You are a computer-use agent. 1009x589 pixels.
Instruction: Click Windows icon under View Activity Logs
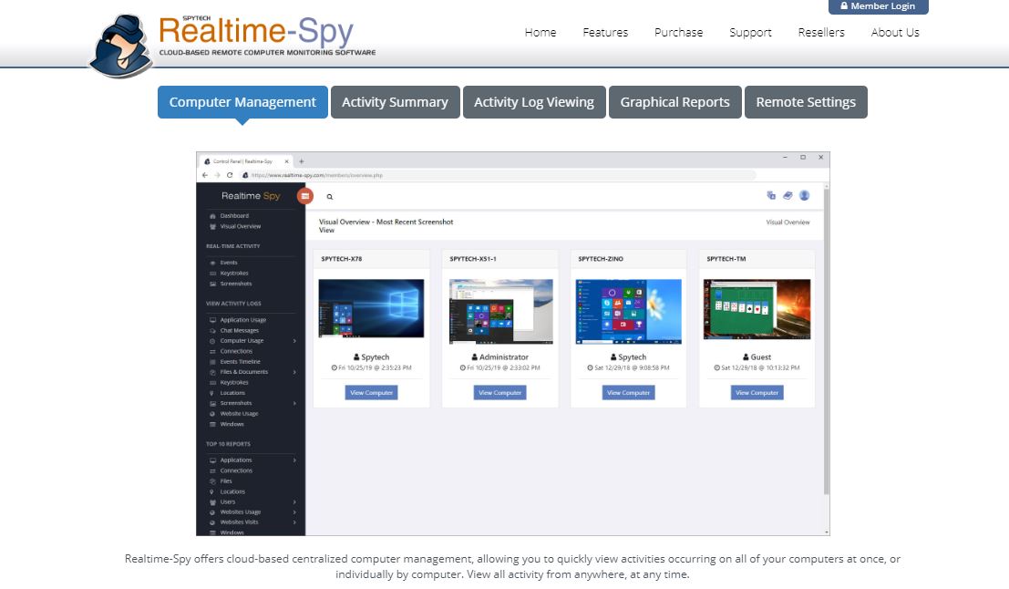coord(212,424)
